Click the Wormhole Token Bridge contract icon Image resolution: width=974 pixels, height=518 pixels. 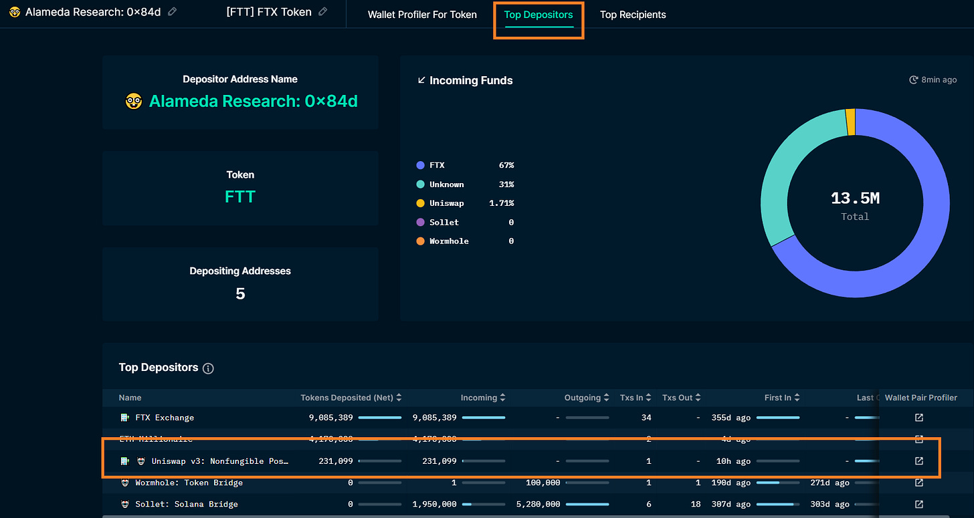point(124,483)
